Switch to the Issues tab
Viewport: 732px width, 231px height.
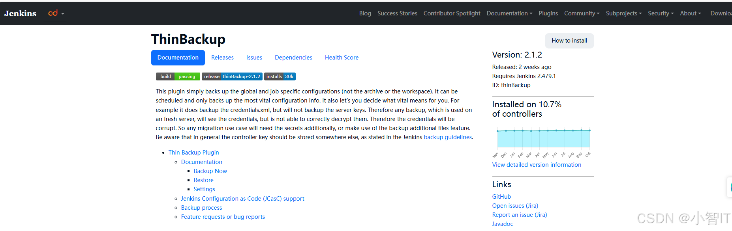coord(254,58)
